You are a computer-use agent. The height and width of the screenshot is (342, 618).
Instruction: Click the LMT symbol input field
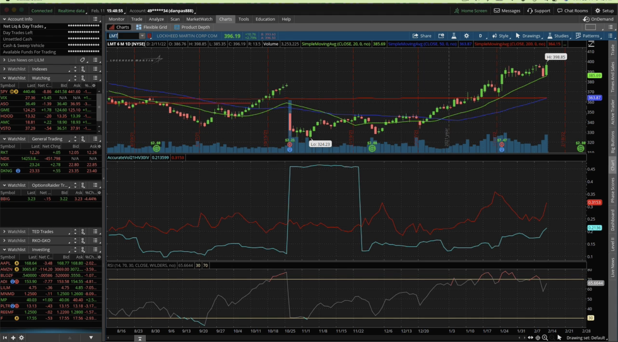pyautogui.click(x=123, y=36)
